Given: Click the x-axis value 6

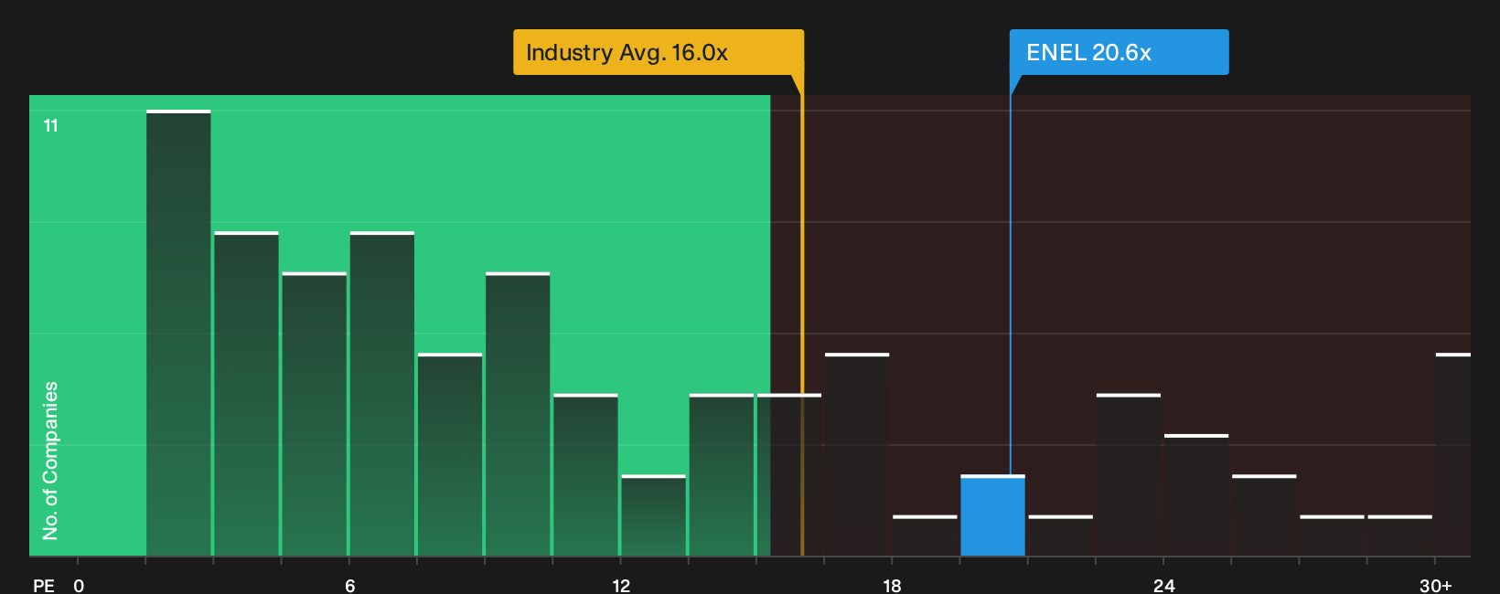Looking at the screenshot, I should tap(350, 586).
